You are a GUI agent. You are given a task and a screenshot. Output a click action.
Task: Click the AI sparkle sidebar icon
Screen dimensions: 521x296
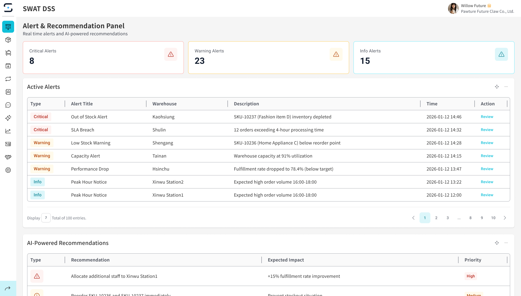click(8, 118)
